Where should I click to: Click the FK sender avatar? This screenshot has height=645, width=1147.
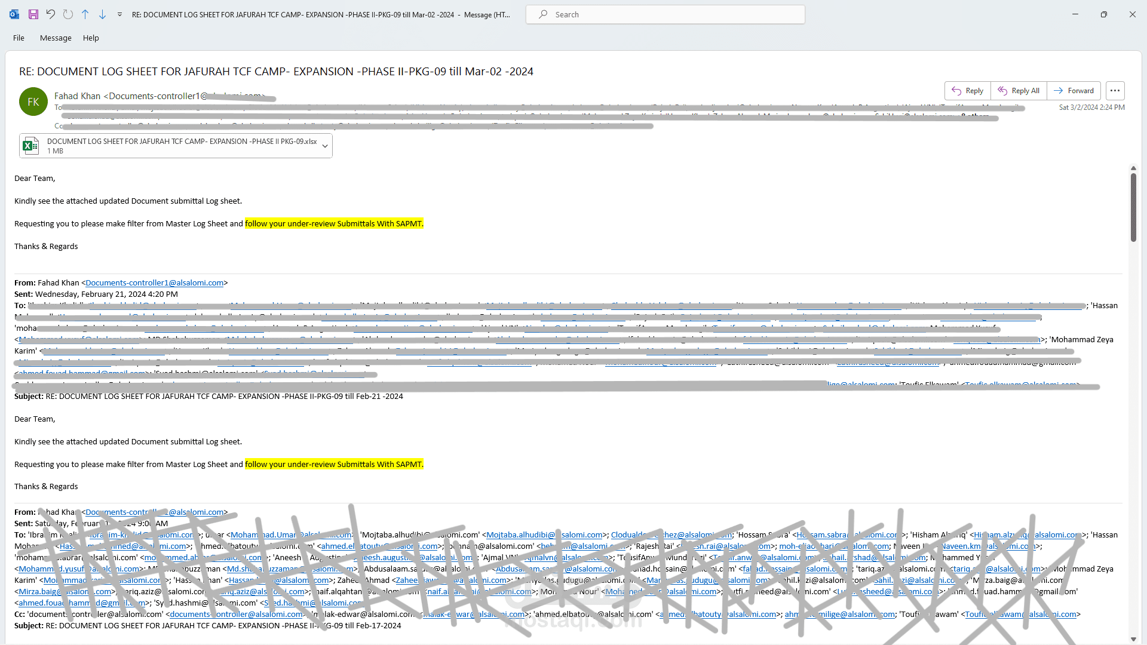click(x=33, y=102)
